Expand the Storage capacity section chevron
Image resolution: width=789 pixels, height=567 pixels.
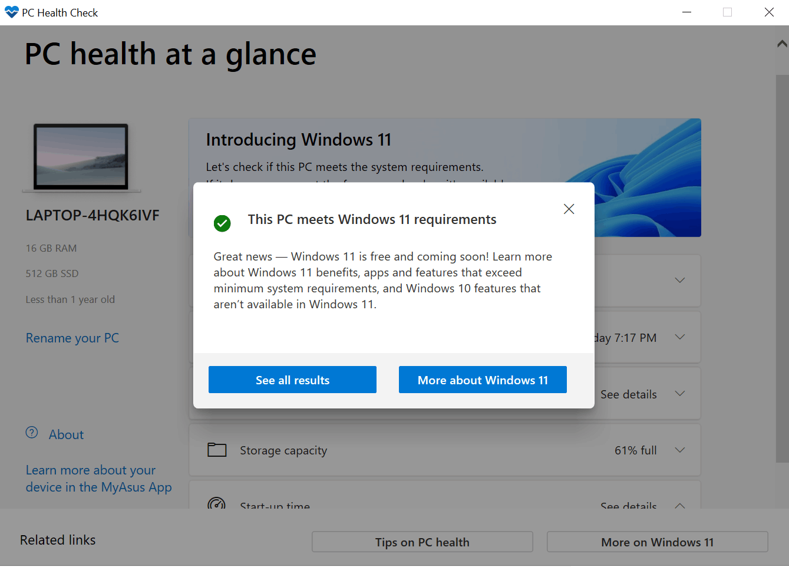[x=680, y=450]
